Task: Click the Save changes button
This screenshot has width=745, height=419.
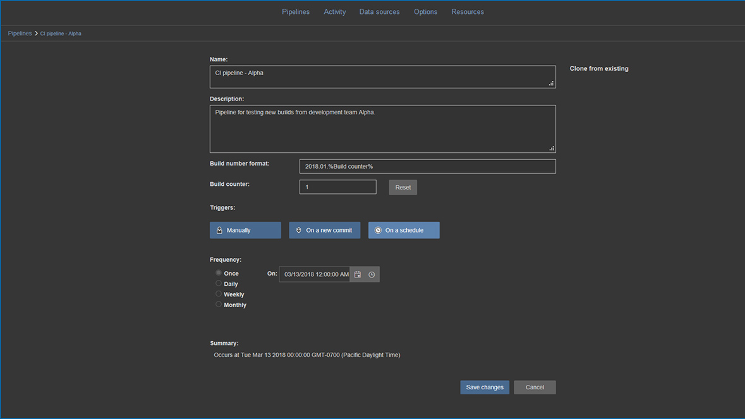Action: pyautogui.click(x=485, y=387)
